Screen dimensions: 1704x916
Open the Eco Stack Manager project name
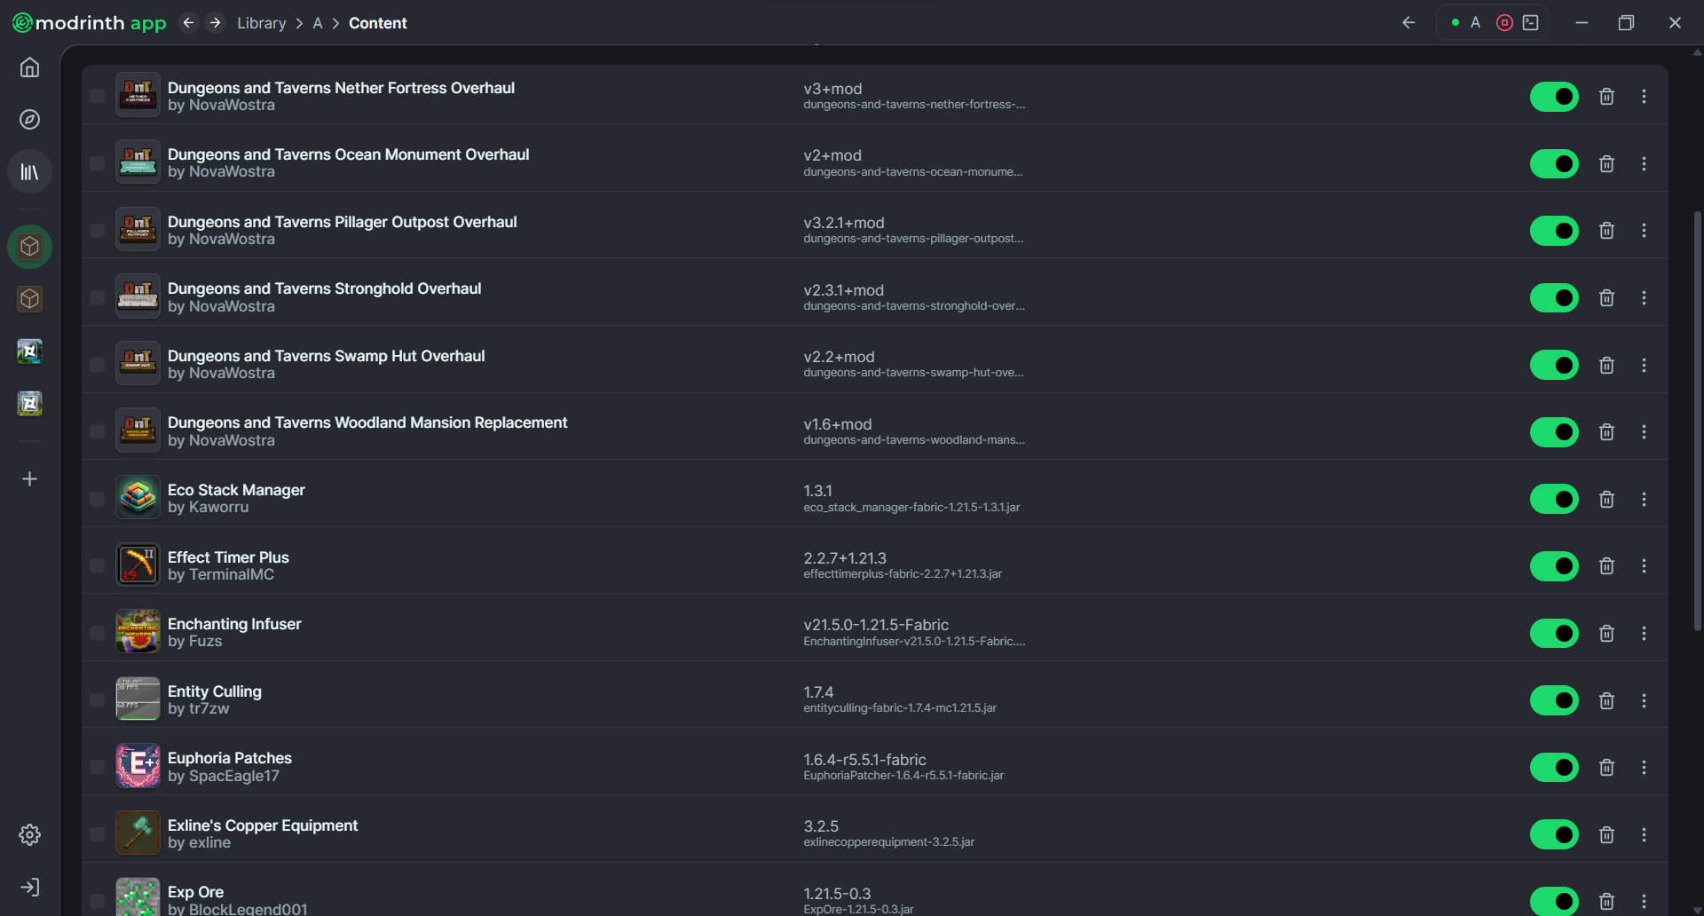pos(236,490)
